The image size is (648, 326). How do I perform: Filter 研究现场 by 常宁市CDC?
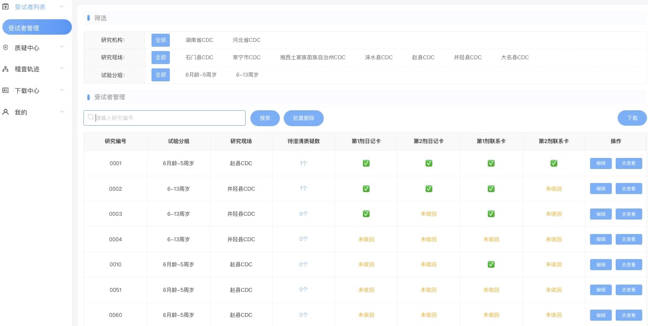pos(247,57)
